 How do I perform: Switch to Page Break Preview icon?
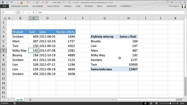click(x=157, y=103)
